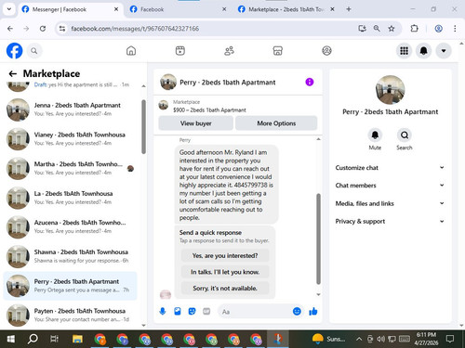Screen dimensions: 465x348
Task: Expand Chat members section
Action: click(x=390, y=186)
